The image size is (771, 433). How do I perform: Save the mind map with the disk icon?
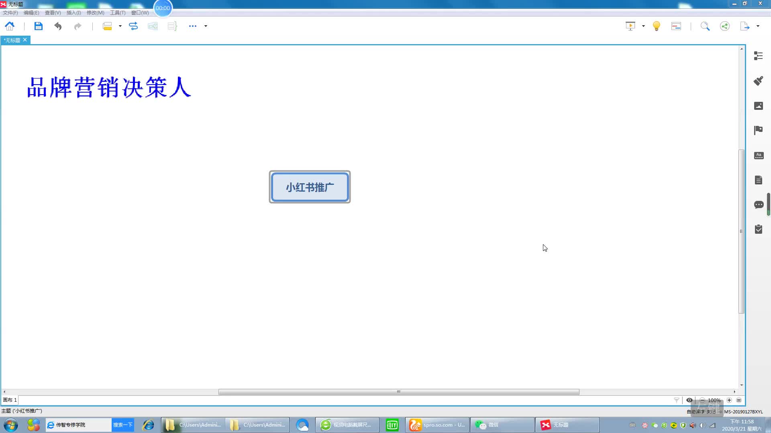(38, 26)
